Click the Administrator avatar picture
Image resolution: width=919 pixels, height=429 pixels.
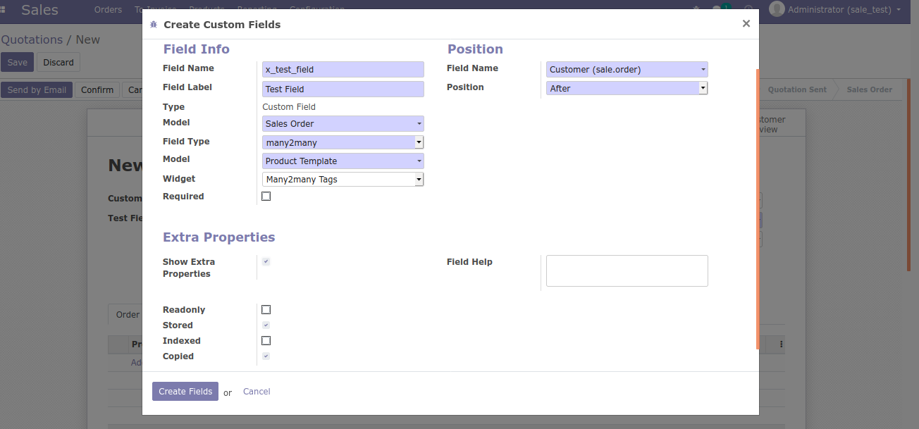(x=777, y=9)
